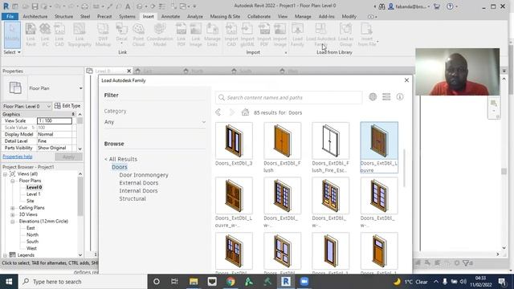Close the Level 0 view tab
The height and width of the screenshot is (289, 514).
click(x=128, y=71)
